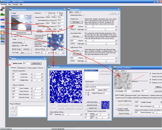The height and width of the screenshot is (130, 162).
Task: Click the plus button under Plug-in Effects
Action: (13, 107)
